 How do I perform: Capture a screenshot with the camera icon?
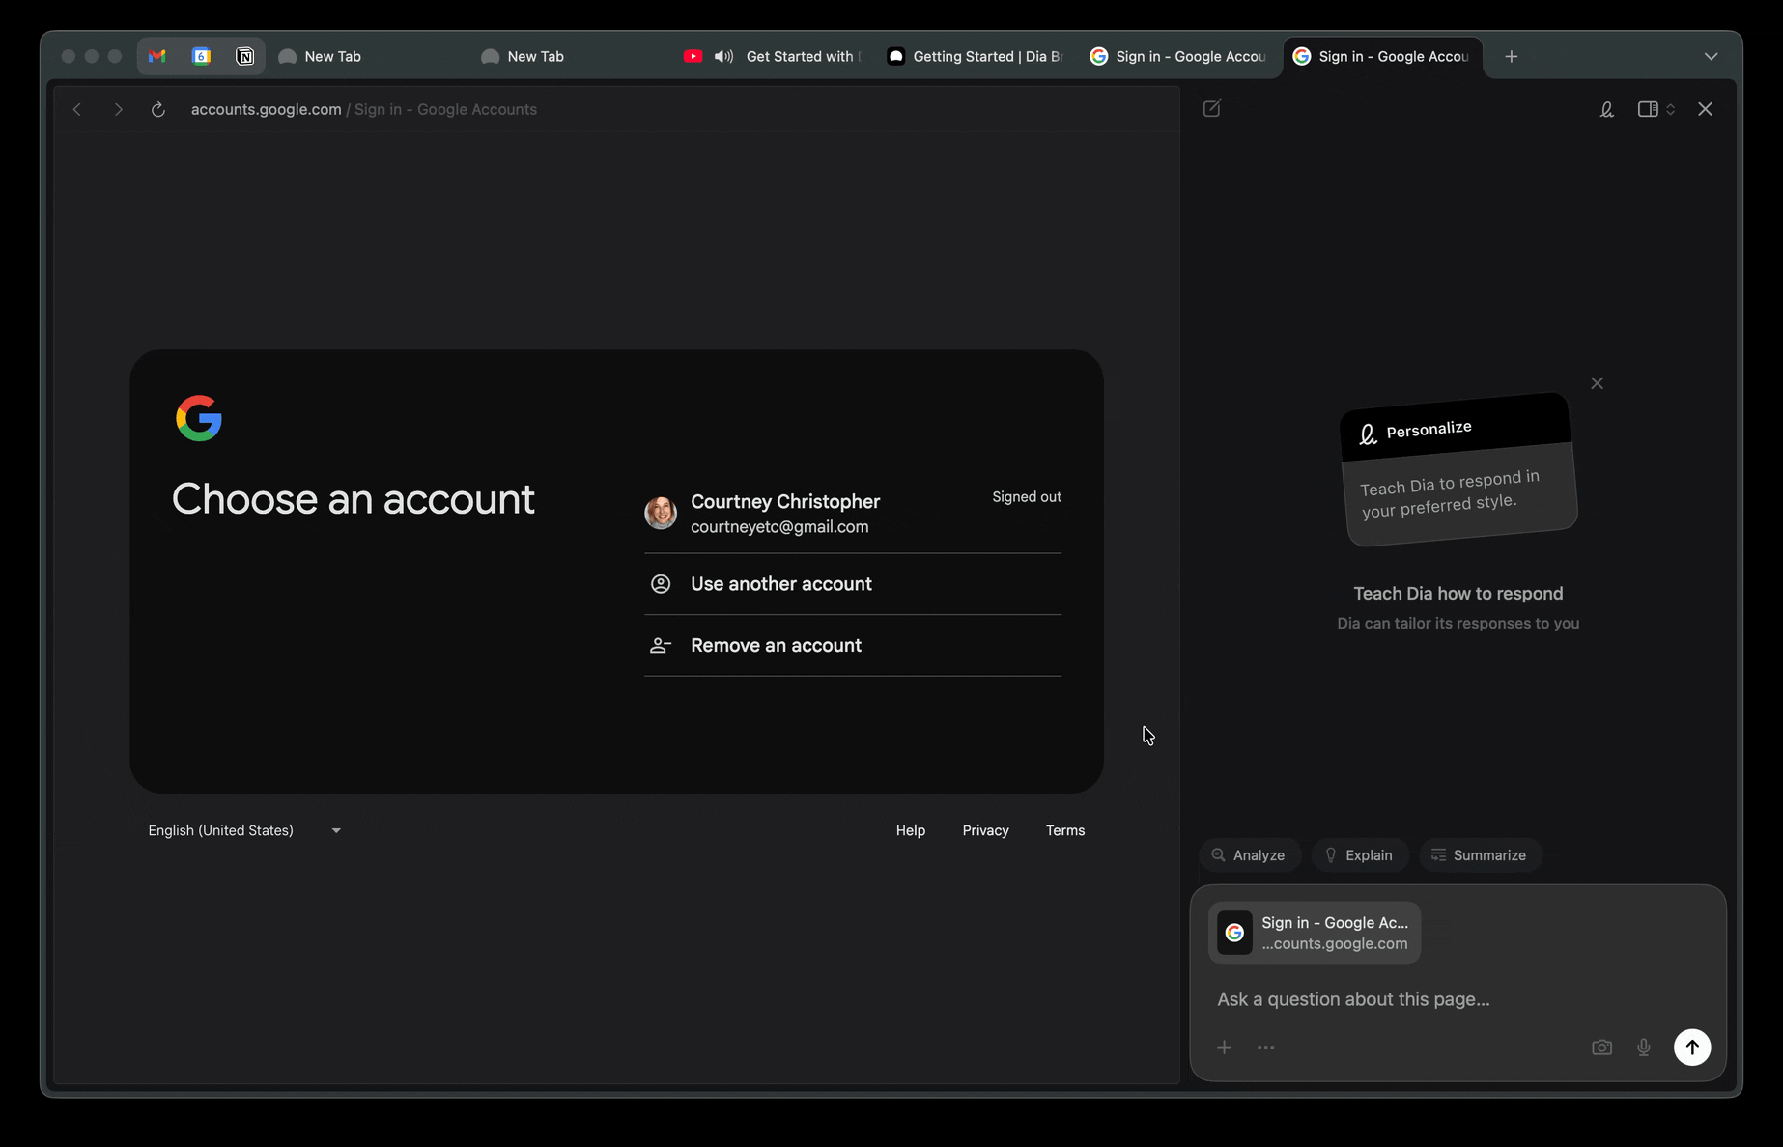pos(1601,1048)
